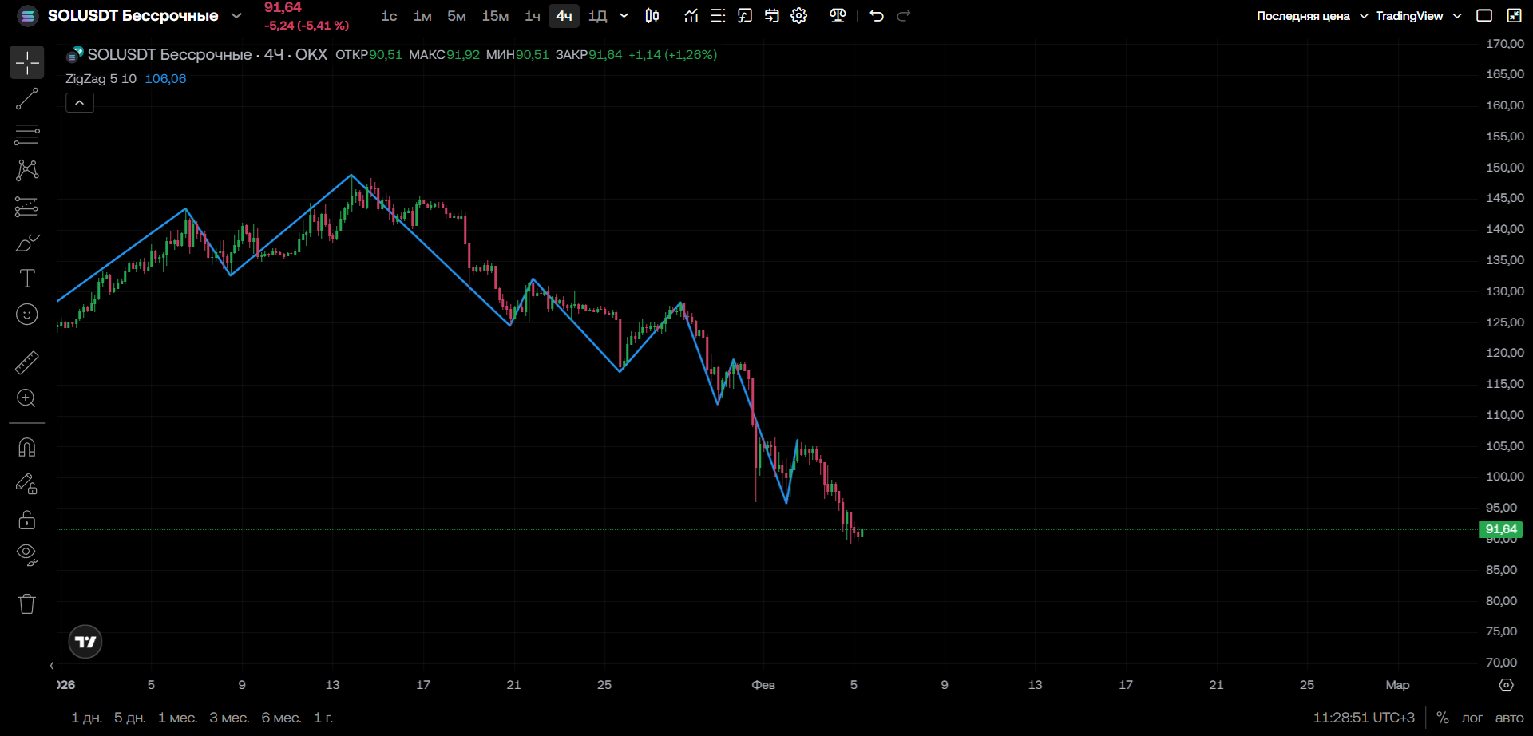
Task: Toggle lock all drawings
Action: coord(27,520)
